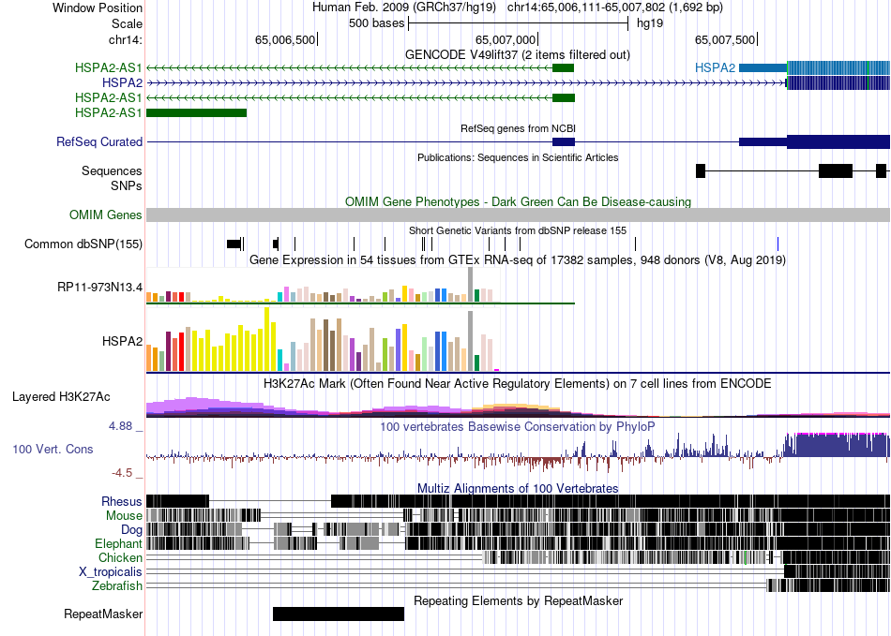Click the RepeatMasker track label
Screen dimensions: 891x636
click(x=103, y=614)
